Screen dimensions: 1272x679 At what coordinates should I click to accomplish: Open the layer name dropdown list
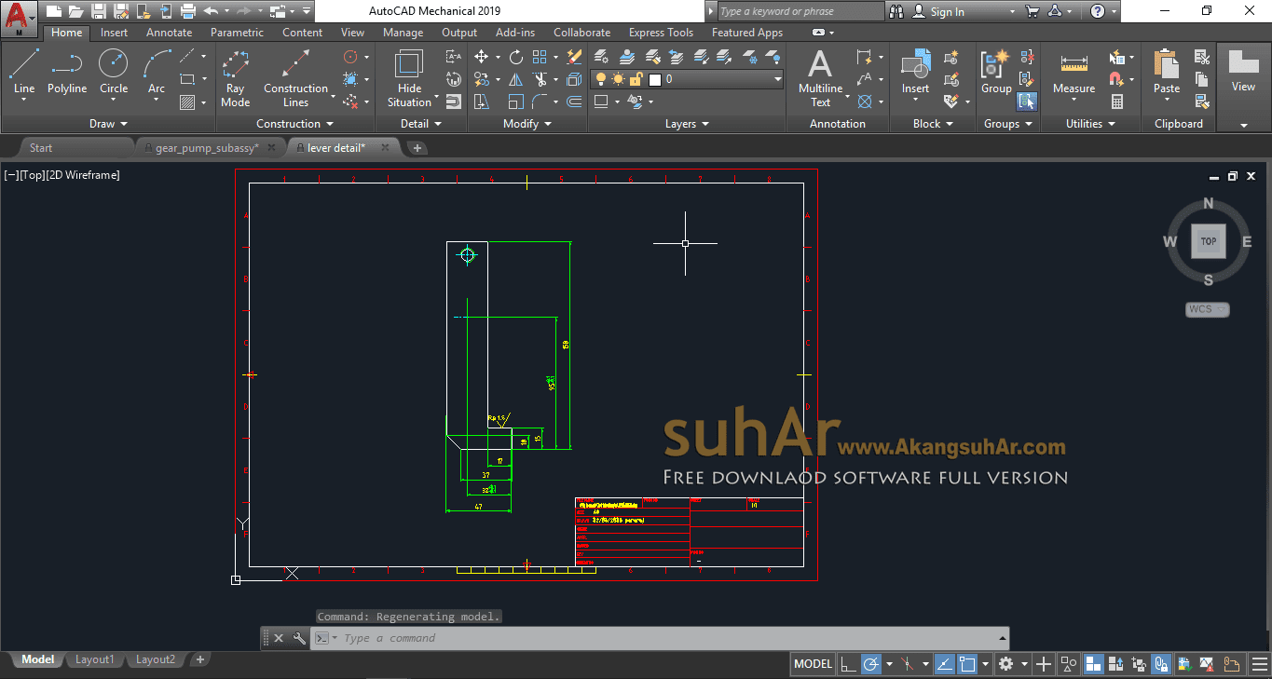point(778,80)
